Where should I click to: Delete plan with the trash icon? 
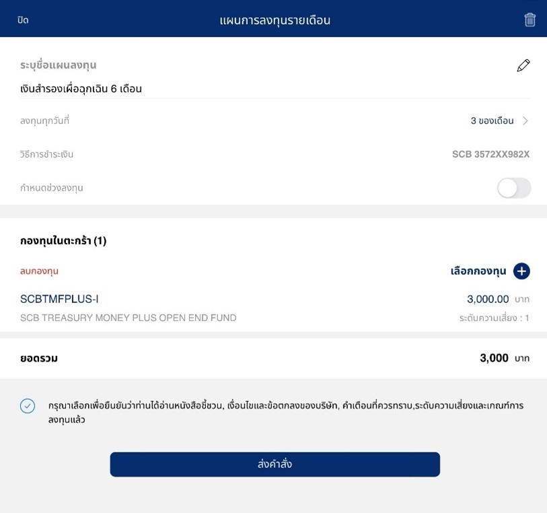pyautogui.click(x=530, y=20)
